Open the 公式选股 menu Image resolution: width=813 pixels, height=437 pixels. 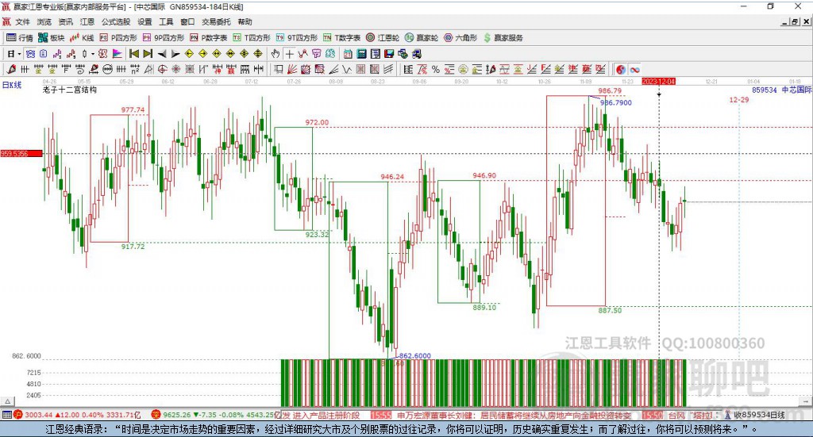116,21
